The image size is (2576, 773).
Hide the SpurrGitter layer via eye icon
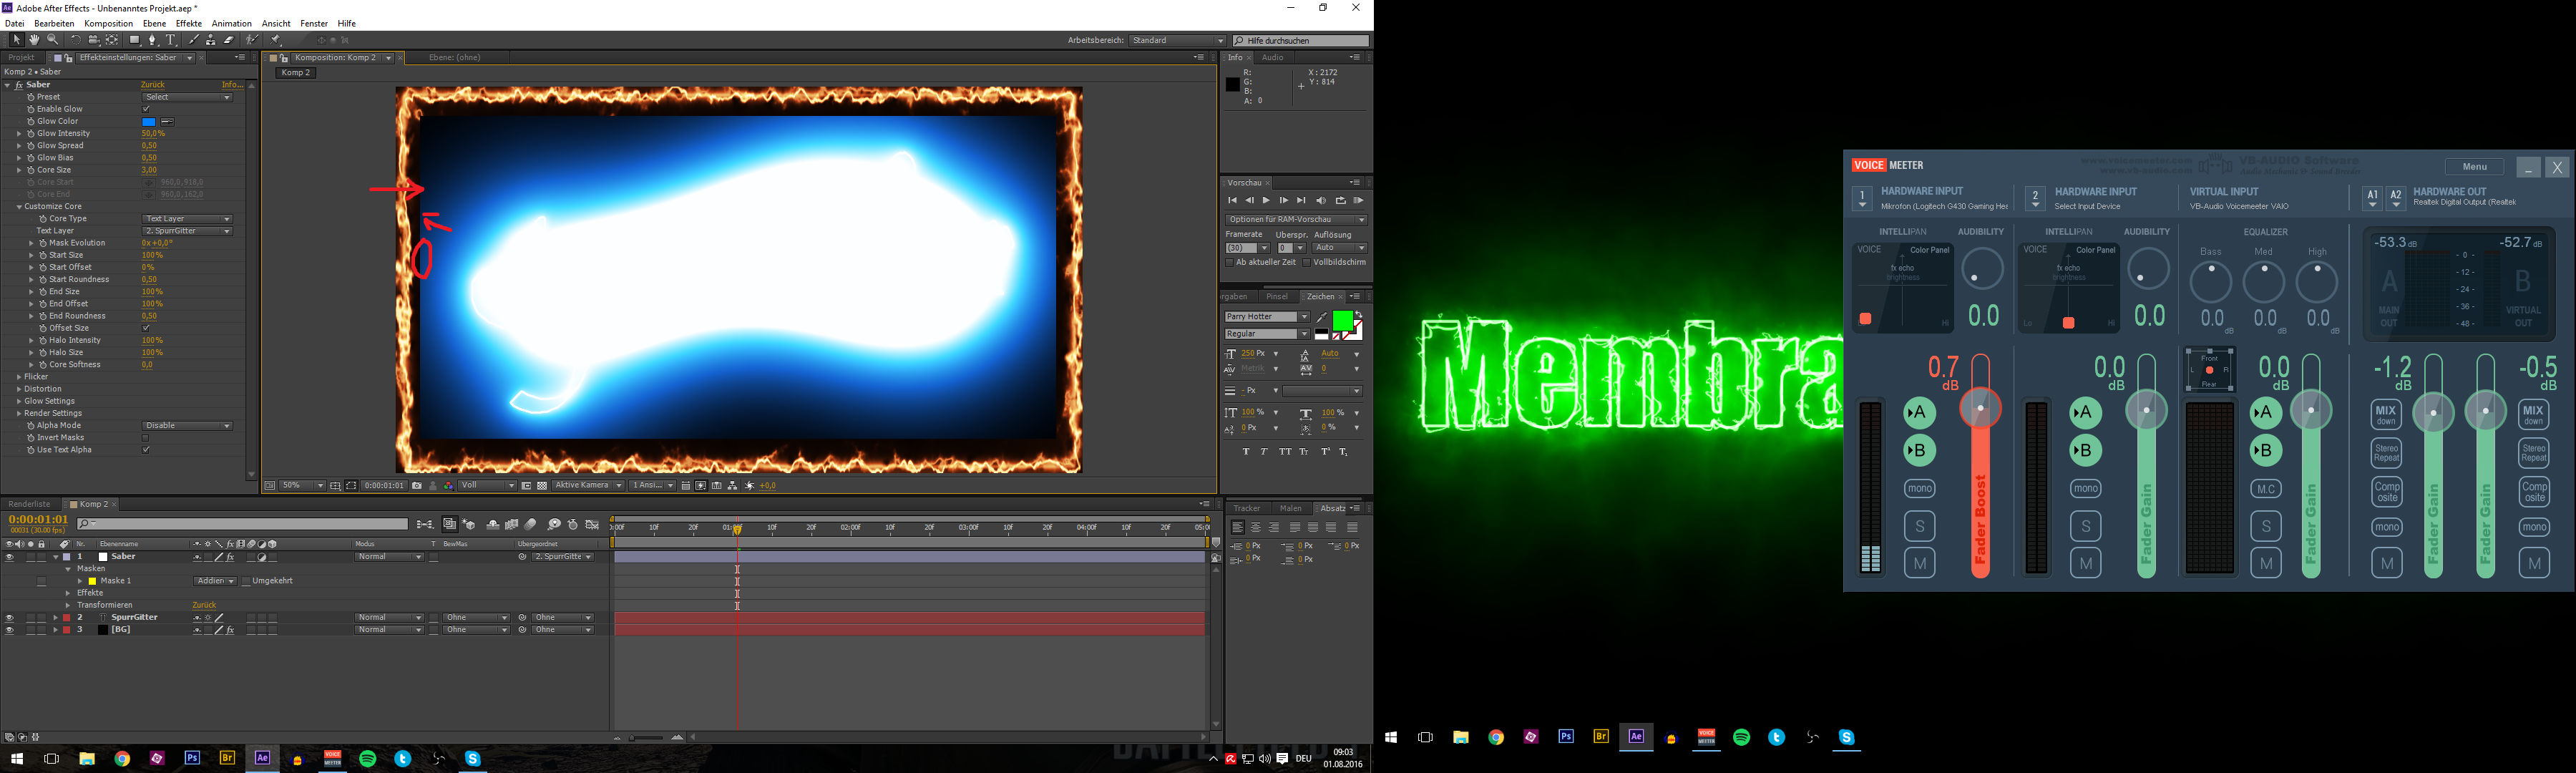9,618
